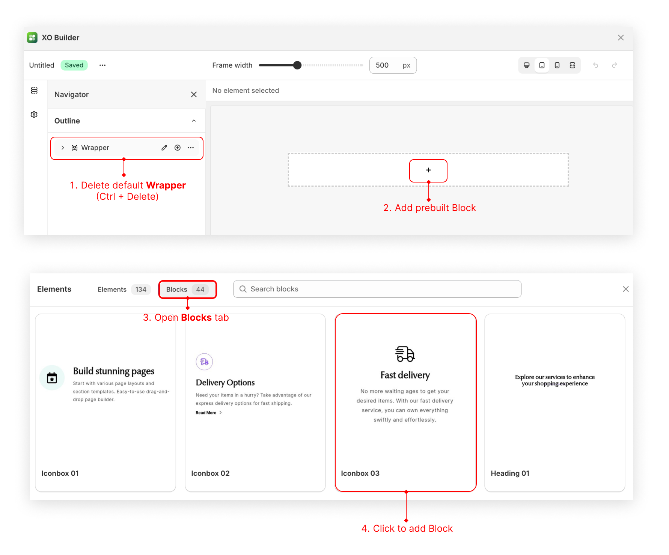Collapse the Outline section
Screen dimensions: 669x555
coord(194,121)
